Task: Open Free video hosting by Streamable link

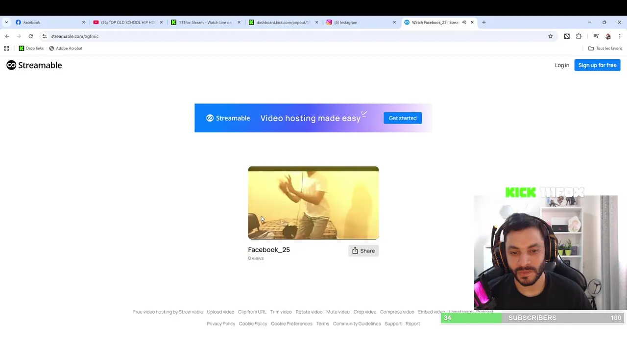Action: click(x=168, y=312)
